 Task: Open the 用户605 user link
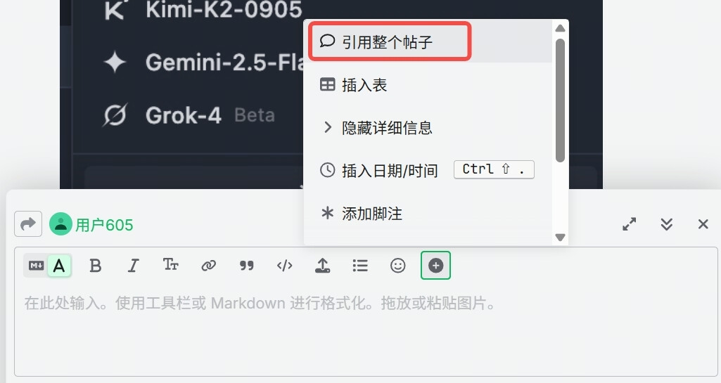(x=104, y=225)
